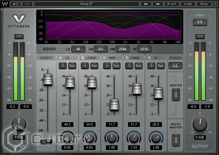Click the output peak readout -0.9
Viewport: 219px width, 155px height.
tap(193, 107)
